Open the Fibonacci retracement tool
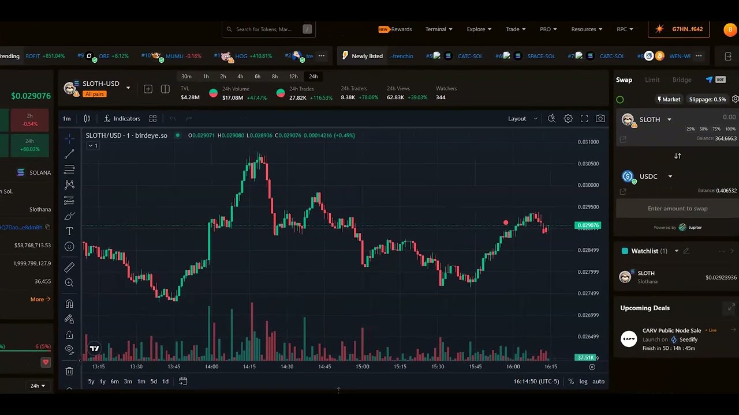This screenshot has width=739, height=415. pos(69,169)
